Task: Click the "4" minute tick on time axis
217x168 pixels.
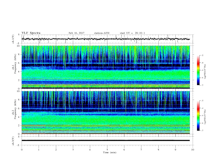Action: coord(90,150)
